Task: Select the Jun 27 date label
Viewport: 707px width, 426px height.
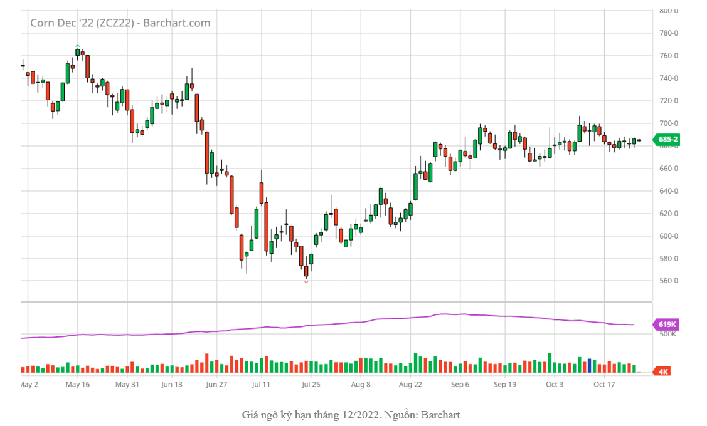Action: pyautogui.click(x=216, y=384)
